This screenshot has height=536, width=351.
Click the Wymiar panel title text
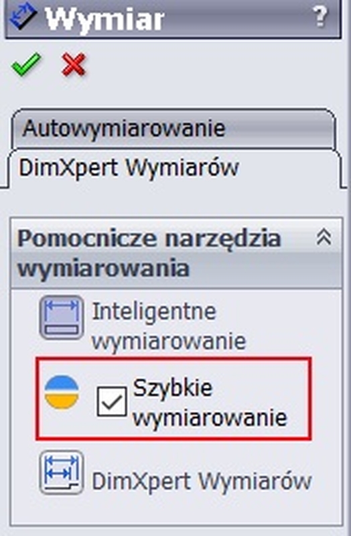(x=104, y=19)
